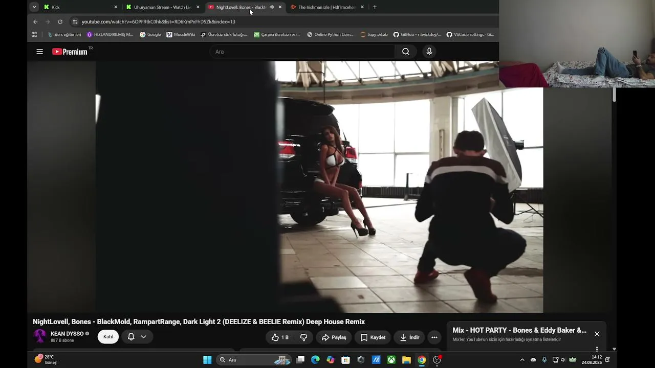The width and height of the screenshot is (655, 368).
Task: Open 'VSCode settings - Gi...' bookmark
Action: coord(470,35)
